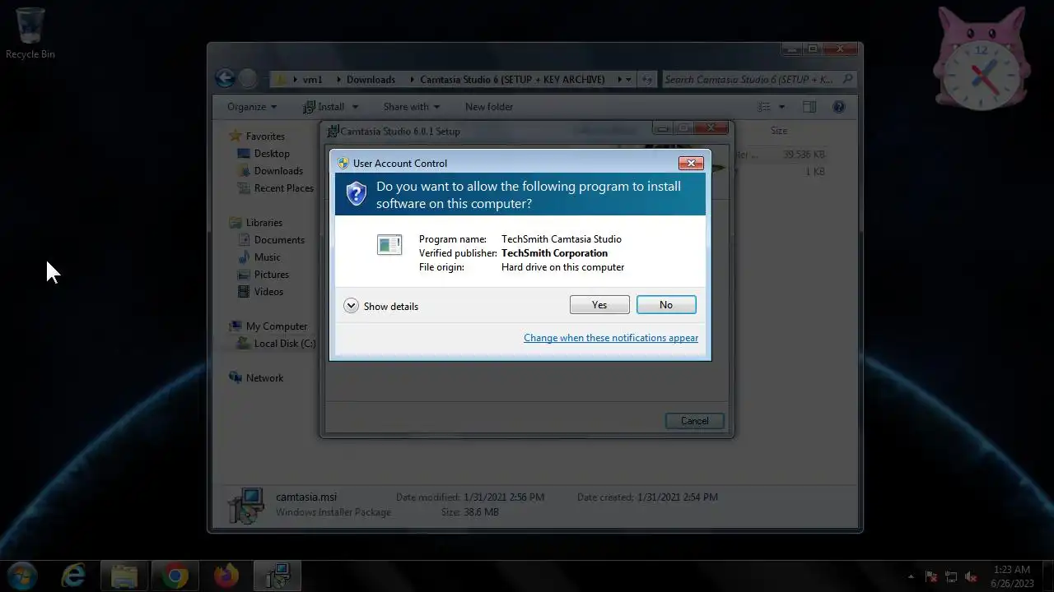This screenshot has width=1054, height=592.
Task: Close the User Account Control dialog
Action: (x=691, y=163)
